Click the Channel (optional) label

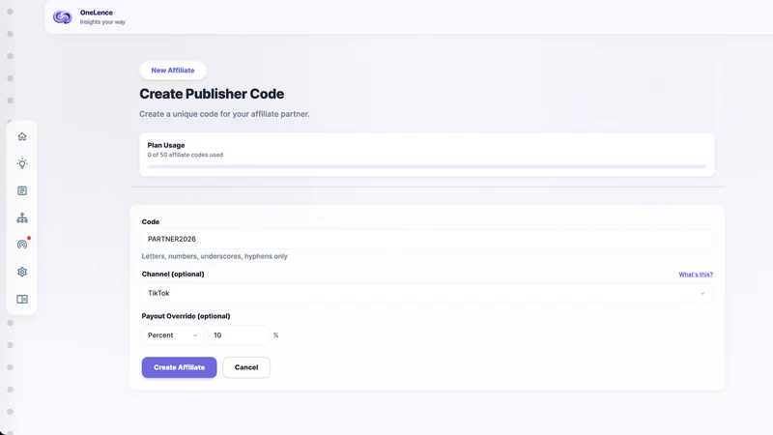(173, 275)
